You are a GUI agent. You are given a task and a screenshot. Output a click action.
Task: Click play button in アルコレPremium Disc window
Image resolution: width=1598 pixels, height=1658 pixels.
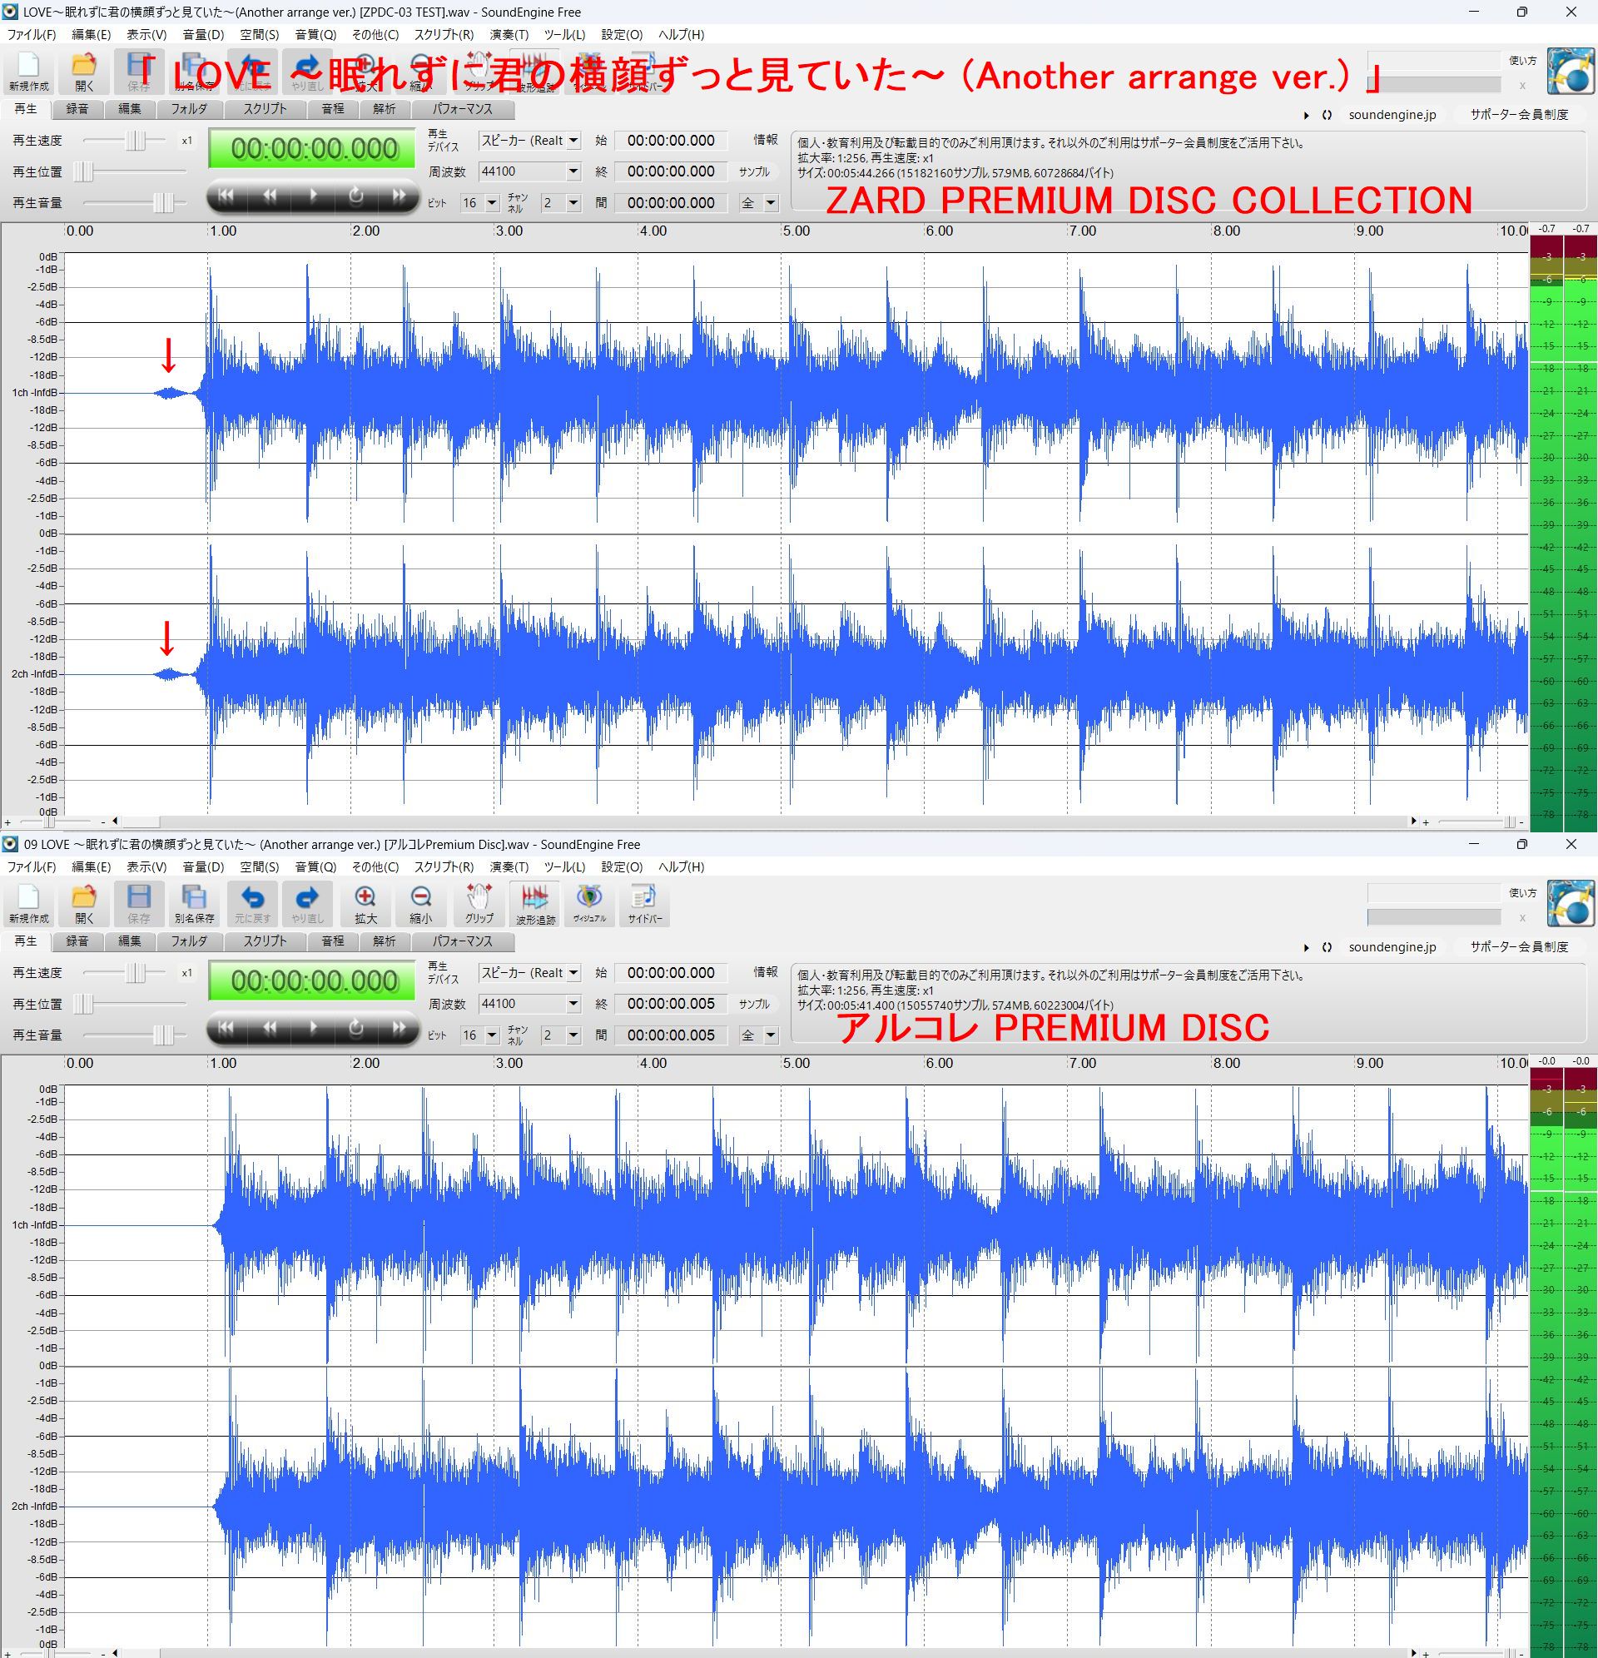[313, 1028]
